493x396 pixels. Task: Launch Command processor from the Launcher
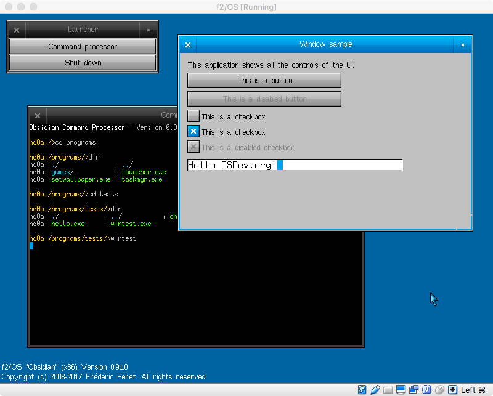pos(83,47)
